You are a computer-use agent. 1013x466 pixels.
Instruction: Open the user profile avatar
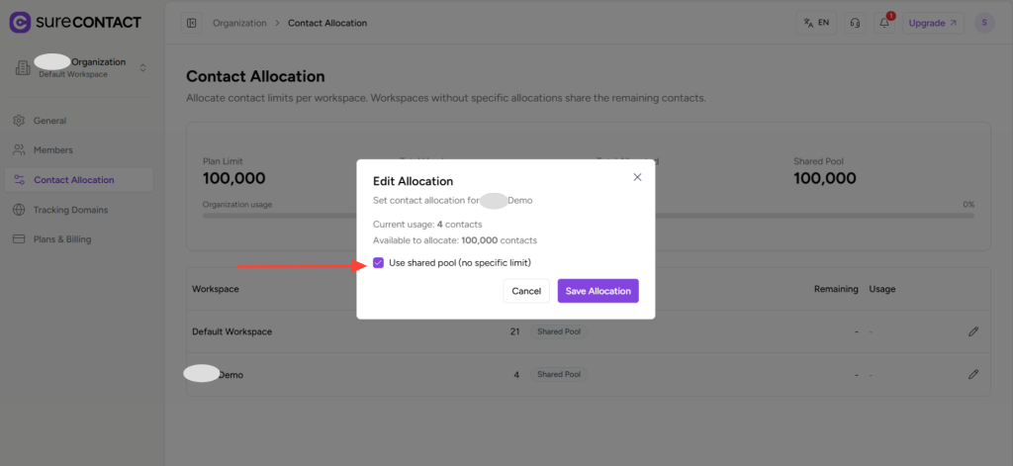pyautogui.click(x=983, y=23)
